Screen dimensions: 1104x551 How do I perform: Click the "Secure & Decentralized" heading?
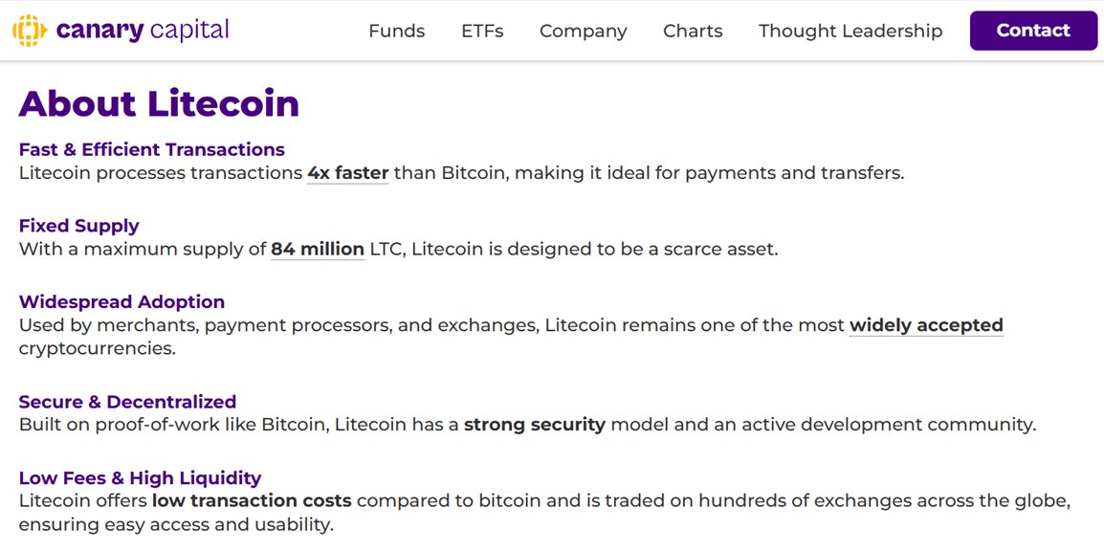click(x=127, y=402)
